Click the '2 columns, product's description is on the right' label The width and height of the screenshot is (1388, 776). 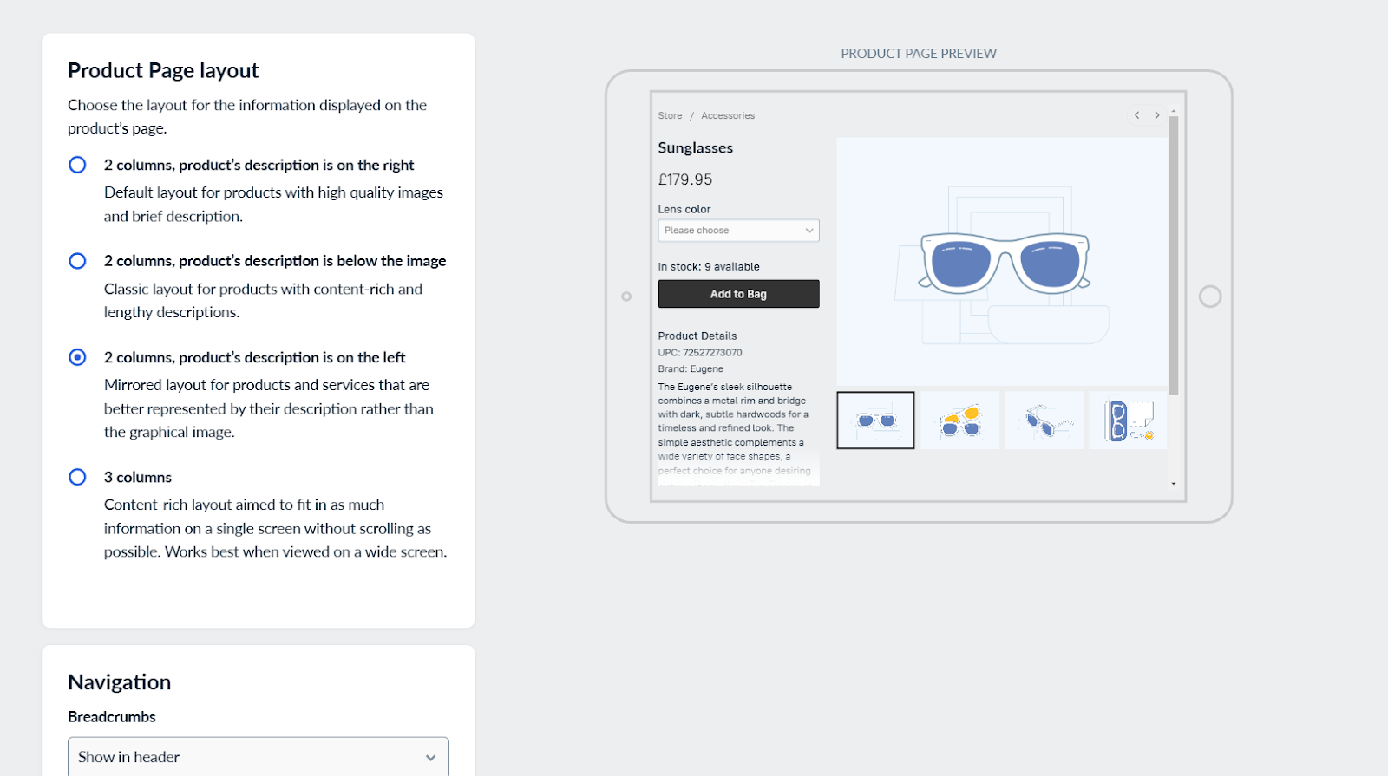[259, 165]
